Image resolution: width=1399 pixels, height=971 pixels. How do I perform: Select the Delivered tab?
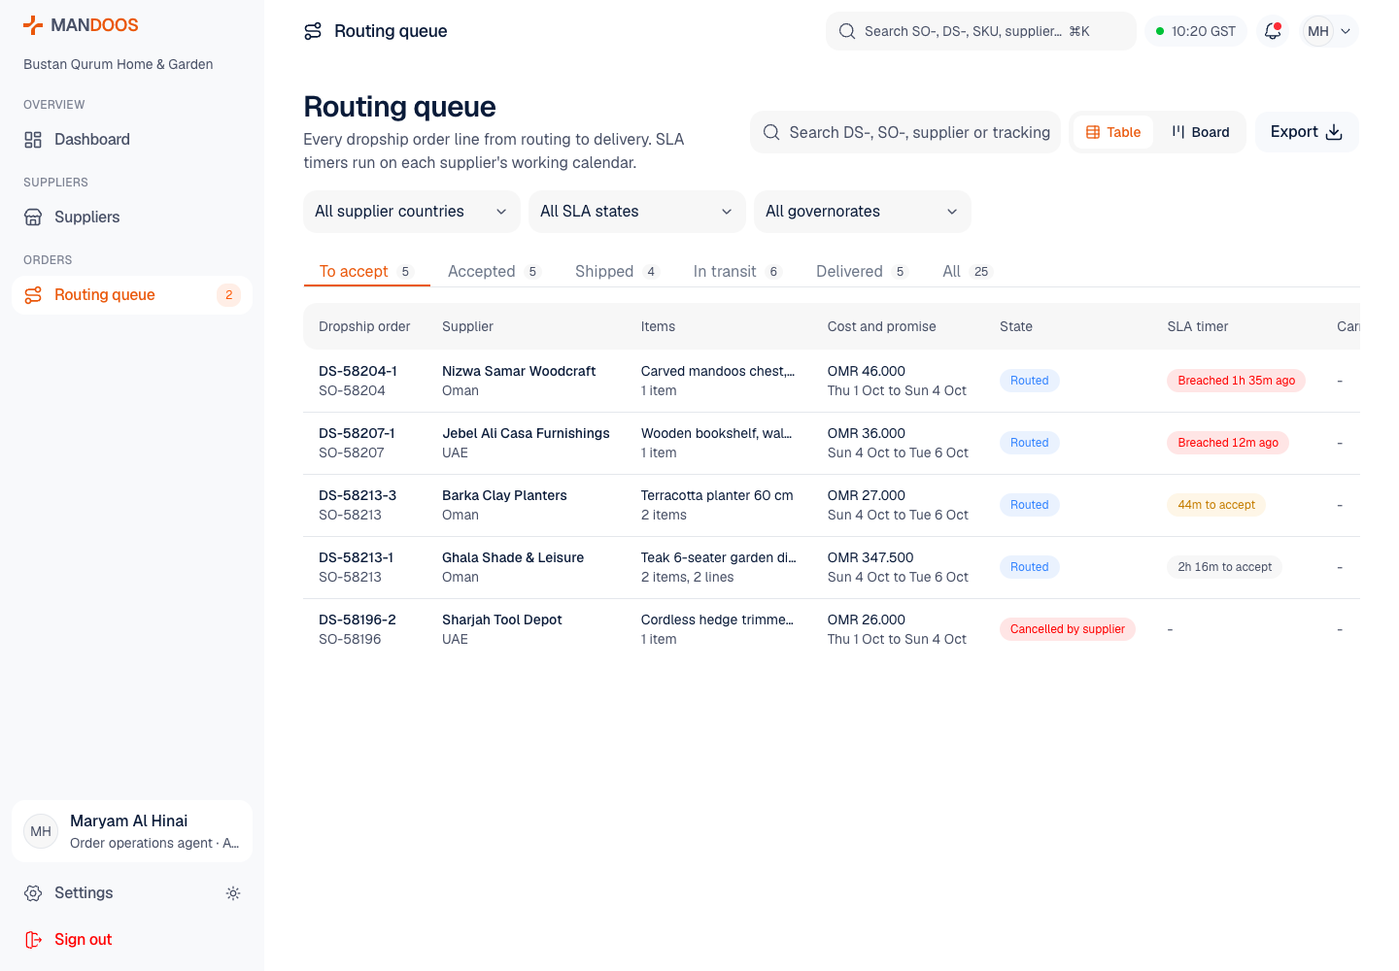(x=863, y=272)
